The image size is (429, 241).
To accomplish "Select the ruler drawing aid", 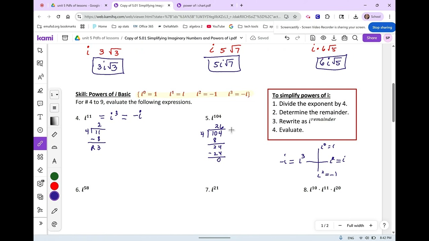I will (x=54, y=134).
